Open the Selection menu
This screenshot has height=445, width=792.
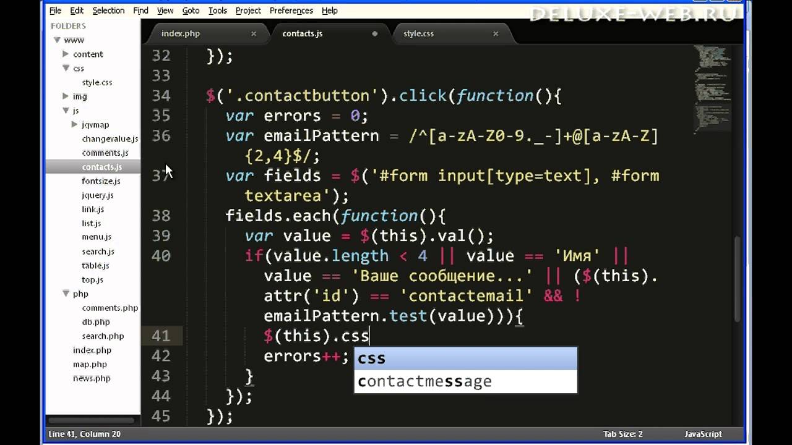tap(108, 11)
